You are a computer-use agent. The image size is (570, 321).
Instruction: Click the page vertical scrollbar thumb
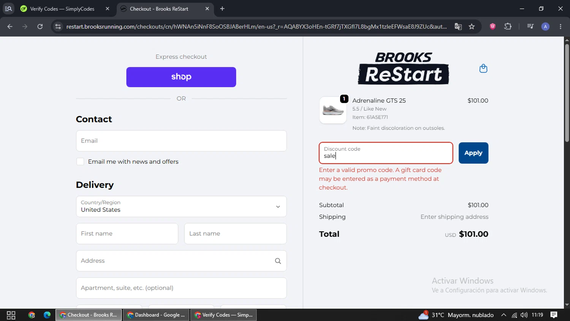[x=567, y=93]
